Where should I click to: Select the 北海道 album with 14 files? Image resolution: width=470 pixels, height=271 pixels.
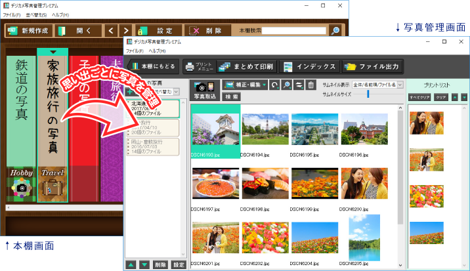click(x=153, y=108)
